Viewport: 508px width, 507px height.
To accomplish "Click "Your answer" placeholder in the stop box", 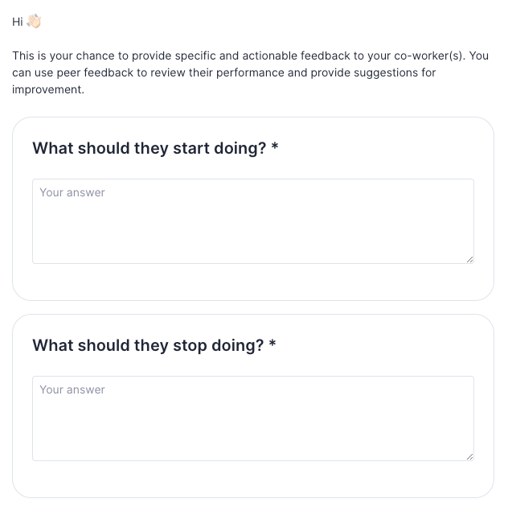I will point(72,390).
